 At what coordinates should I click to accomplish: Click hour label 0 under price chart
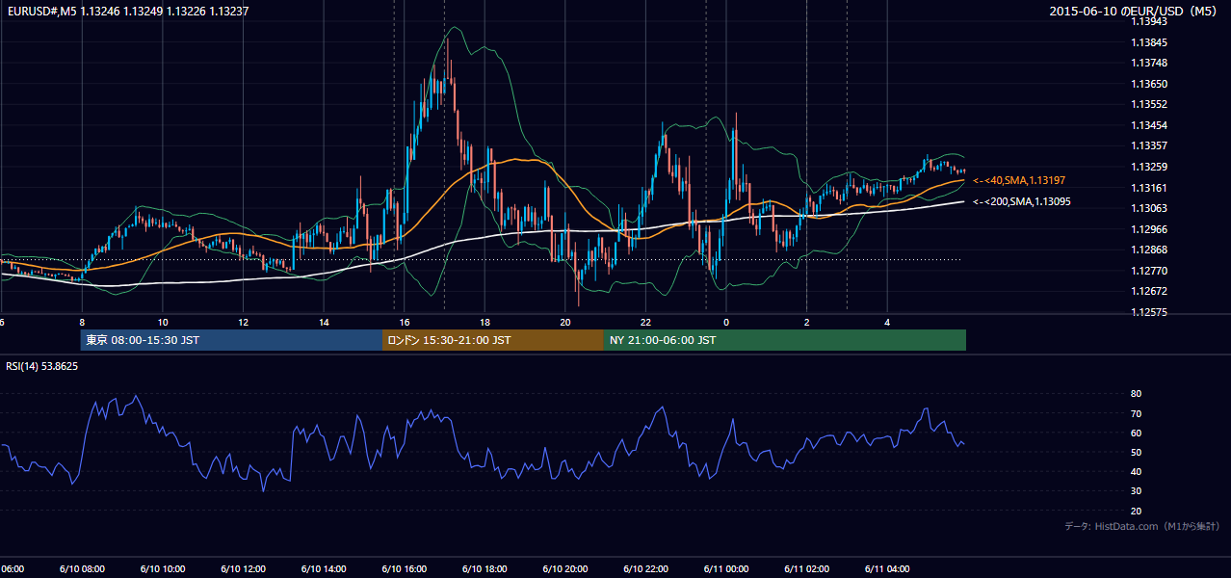(x=727, y=323)
